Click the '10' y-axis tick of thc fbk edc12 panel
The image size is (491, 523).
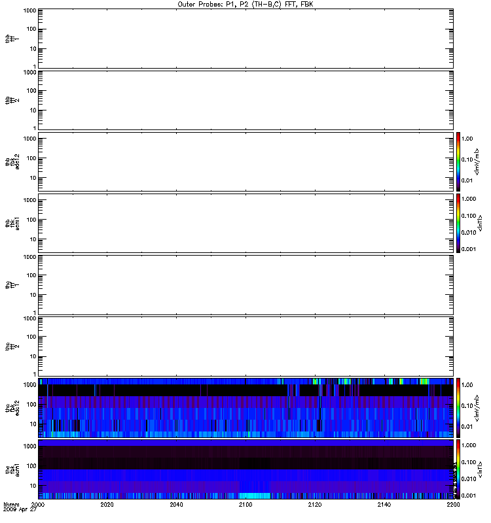point(33,424)
